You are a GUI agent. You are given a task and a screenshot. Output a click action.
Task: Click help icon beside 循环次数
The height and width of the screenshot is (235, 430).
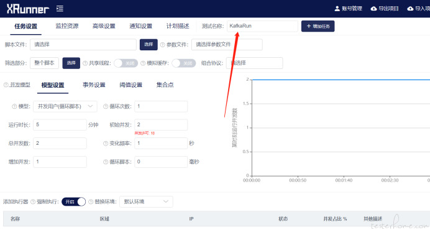coord(106,106)
